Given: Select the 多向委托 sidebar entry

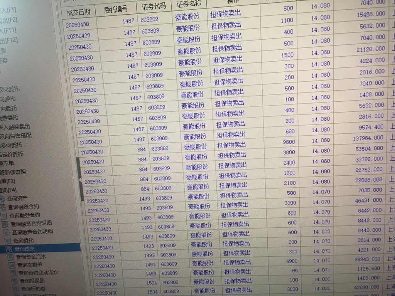Looking at the screenshot, I should click(x=11, y=145).
